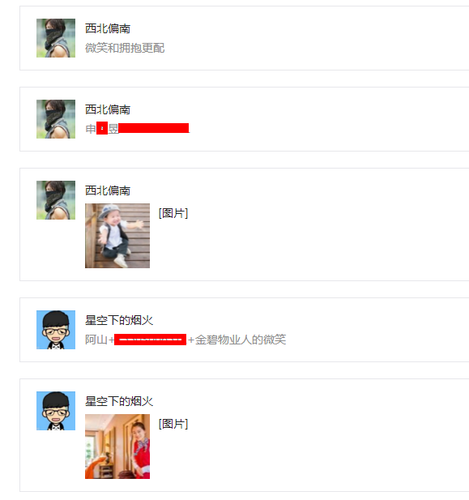Click the long red redacted bar after '昱'
Viewport: 469px width, 500px height.
coord(154,128)
